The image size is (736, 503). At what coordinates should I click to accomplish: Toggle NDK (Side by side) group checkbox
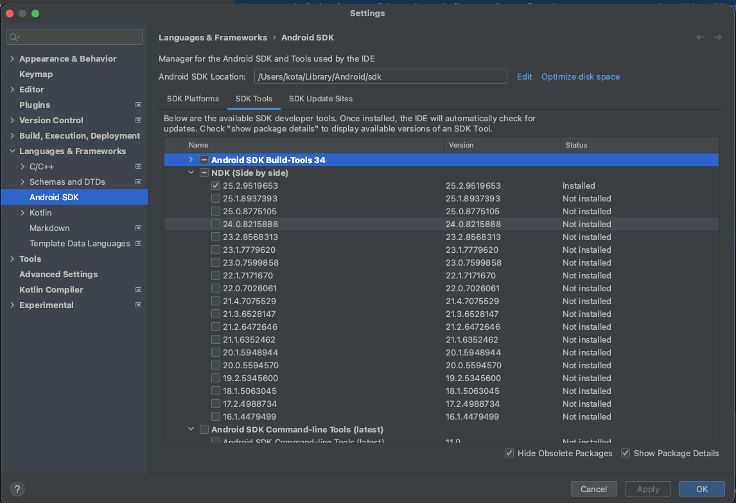204,173
